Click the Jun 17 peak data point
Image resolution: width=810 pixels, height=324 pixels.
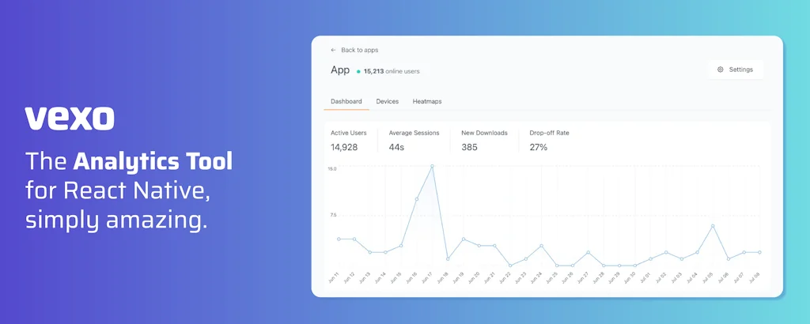432,167
